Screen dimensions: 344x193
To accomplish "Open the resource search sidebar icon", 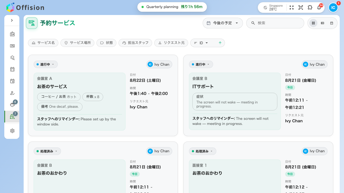I will click(12, 58).
